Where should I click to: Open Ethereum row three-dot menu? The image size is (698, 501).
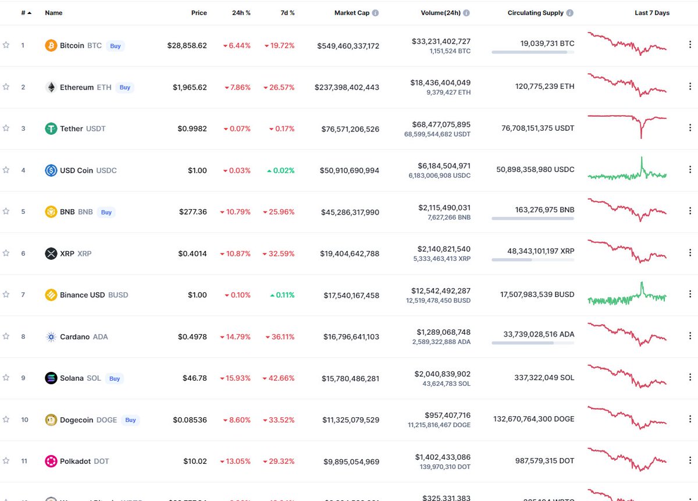click(x=690, y=87)
